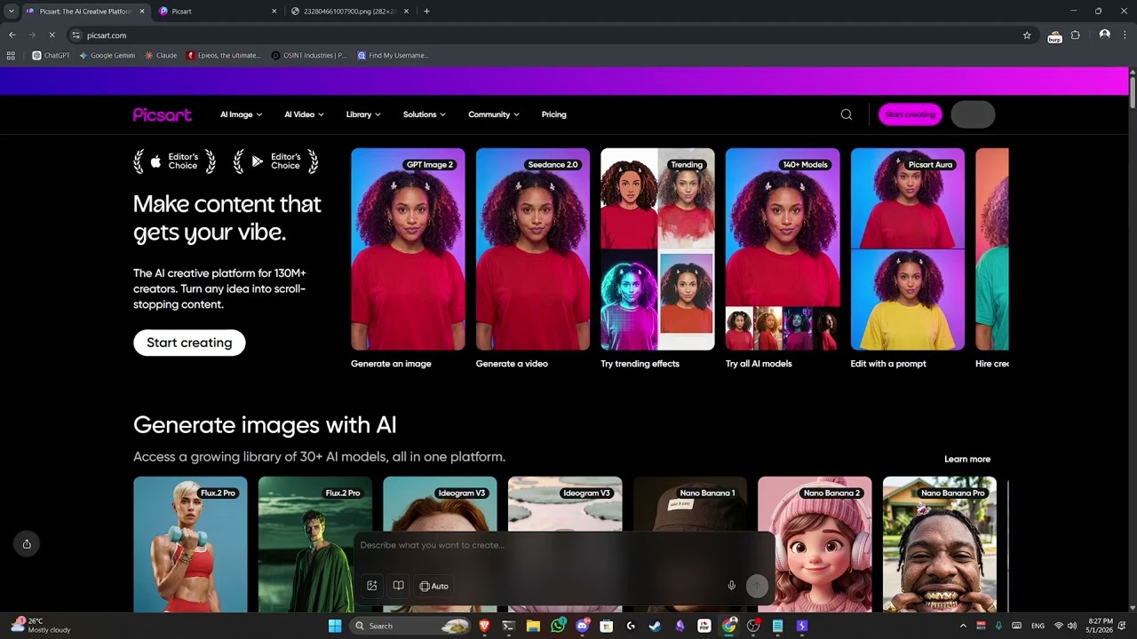Follow the Learn more link
This screenshot has height=639, width=1137.
tap(967, 459)
